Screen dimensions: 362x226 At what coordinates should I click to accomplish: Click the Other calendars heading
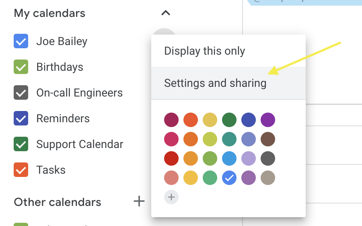[58, 202]
